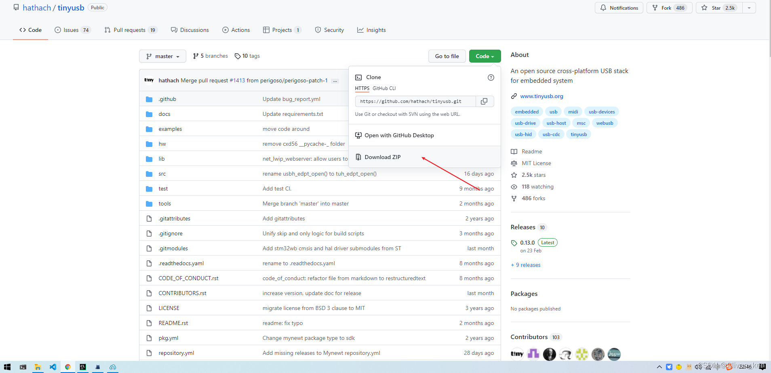The height and width of the screenshot is (373, 771).
Task: Click the clone help question mark icon
Action: click(x=491, y=78)
